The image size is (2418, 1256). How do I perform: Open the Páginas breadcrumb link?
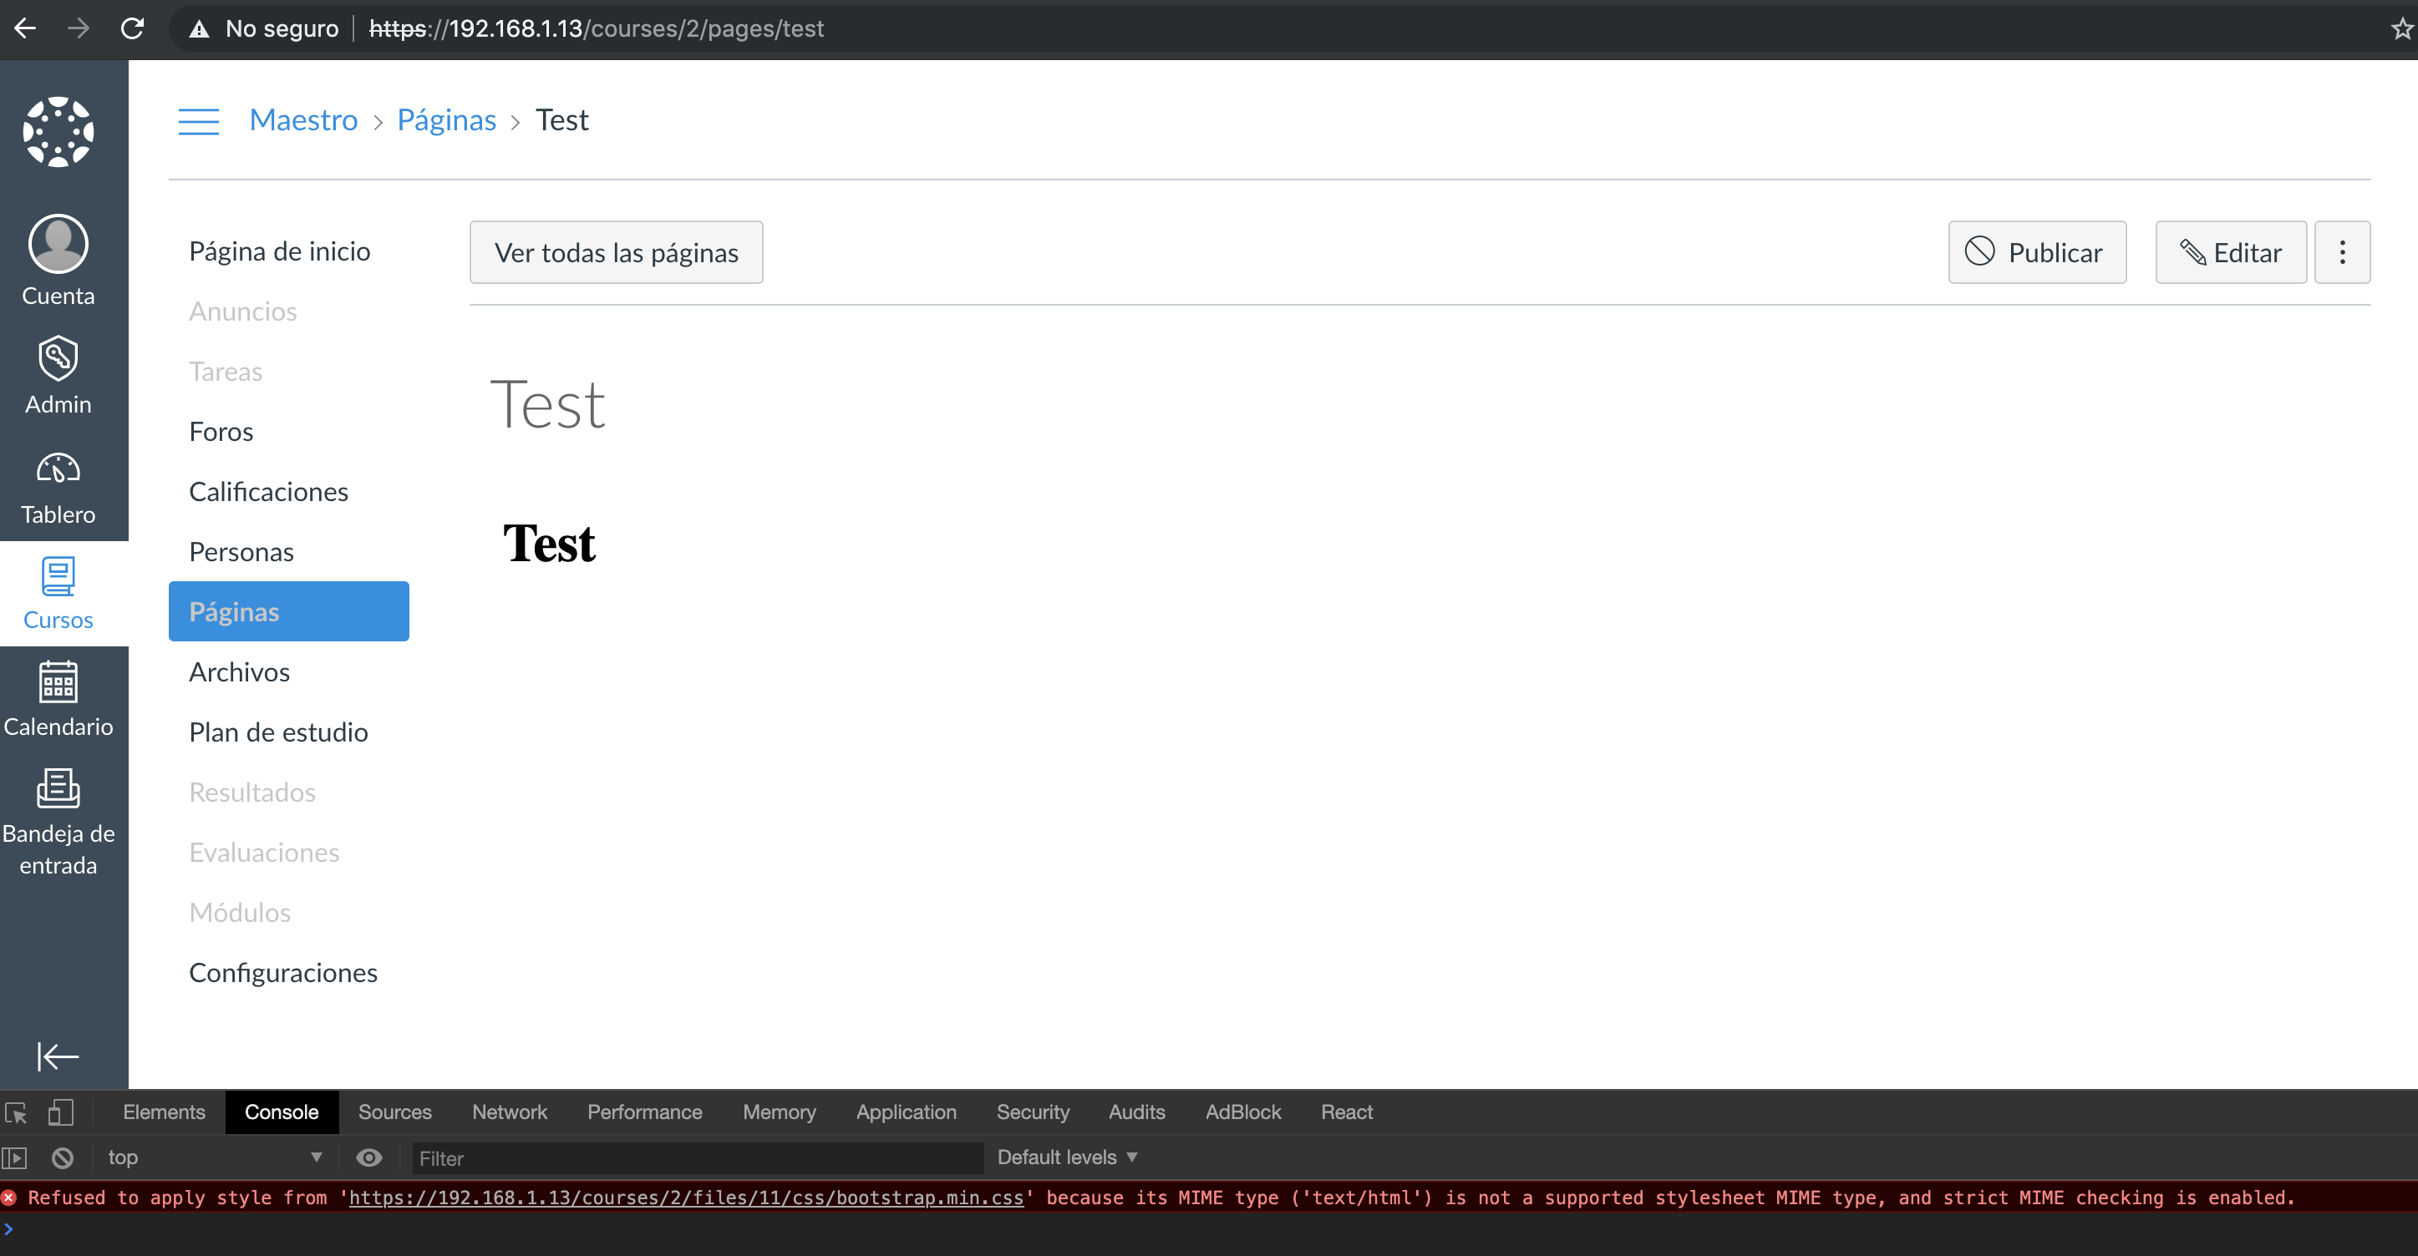(446, 119)
